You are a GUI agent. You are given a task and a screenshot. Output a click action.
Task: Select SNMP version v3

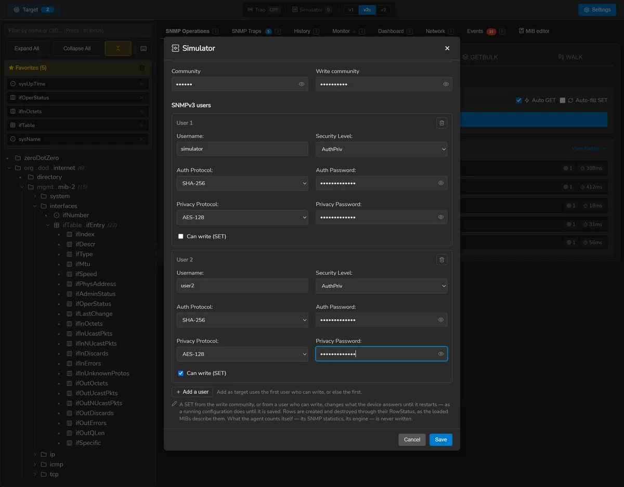(383, 10)
